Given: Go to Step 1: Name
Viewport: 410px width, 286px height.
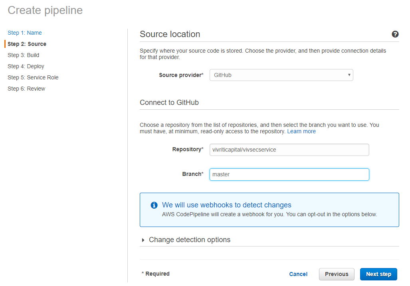Looking at the screenshot, I should 25,33.
